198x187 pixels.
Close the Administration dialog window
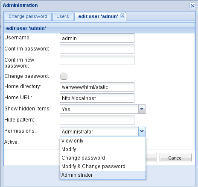pyautogui.click(x=192, y=6)
